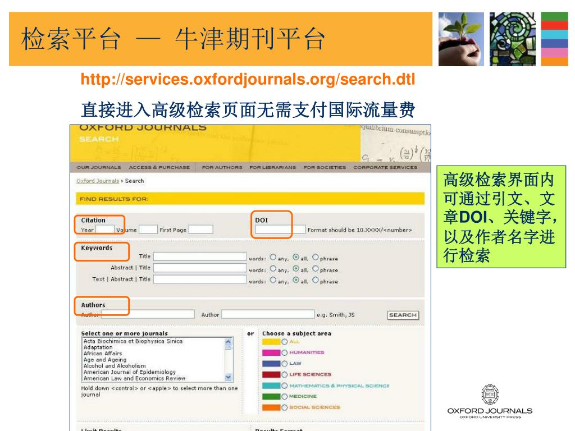Click journal list scroll down arrow
575x431 pixels.
point(229,377)
